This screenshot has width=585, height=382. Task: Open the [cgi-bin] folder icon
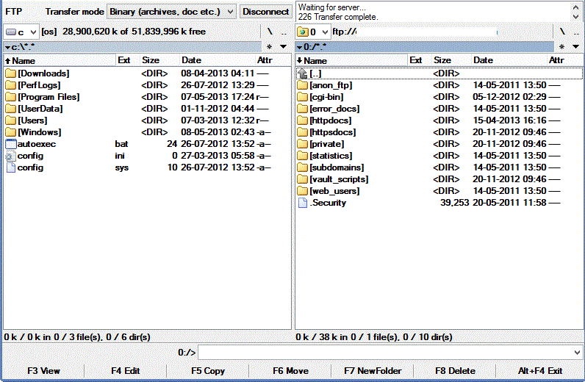point(302,97)
